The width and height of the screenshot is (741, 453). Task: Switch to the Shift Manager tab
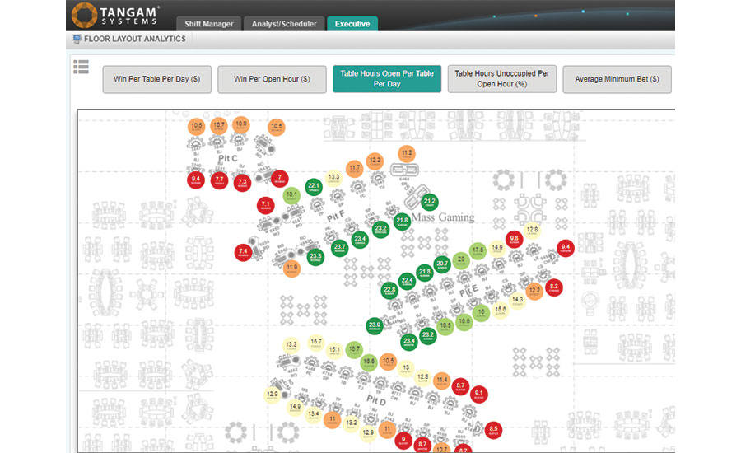click(x=208, y=24)
